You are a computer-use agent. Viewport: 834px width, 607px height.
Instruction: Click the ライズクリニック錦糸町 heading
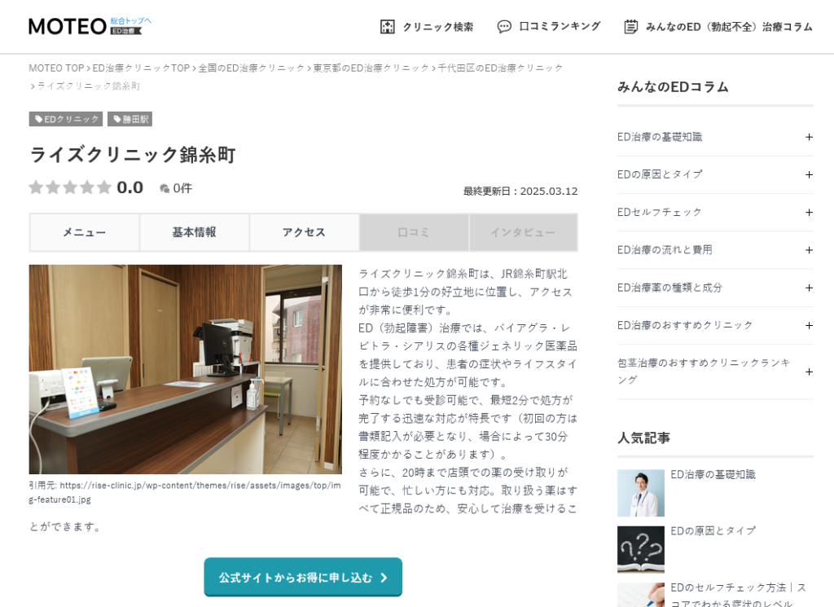click(x=133, y=155)
